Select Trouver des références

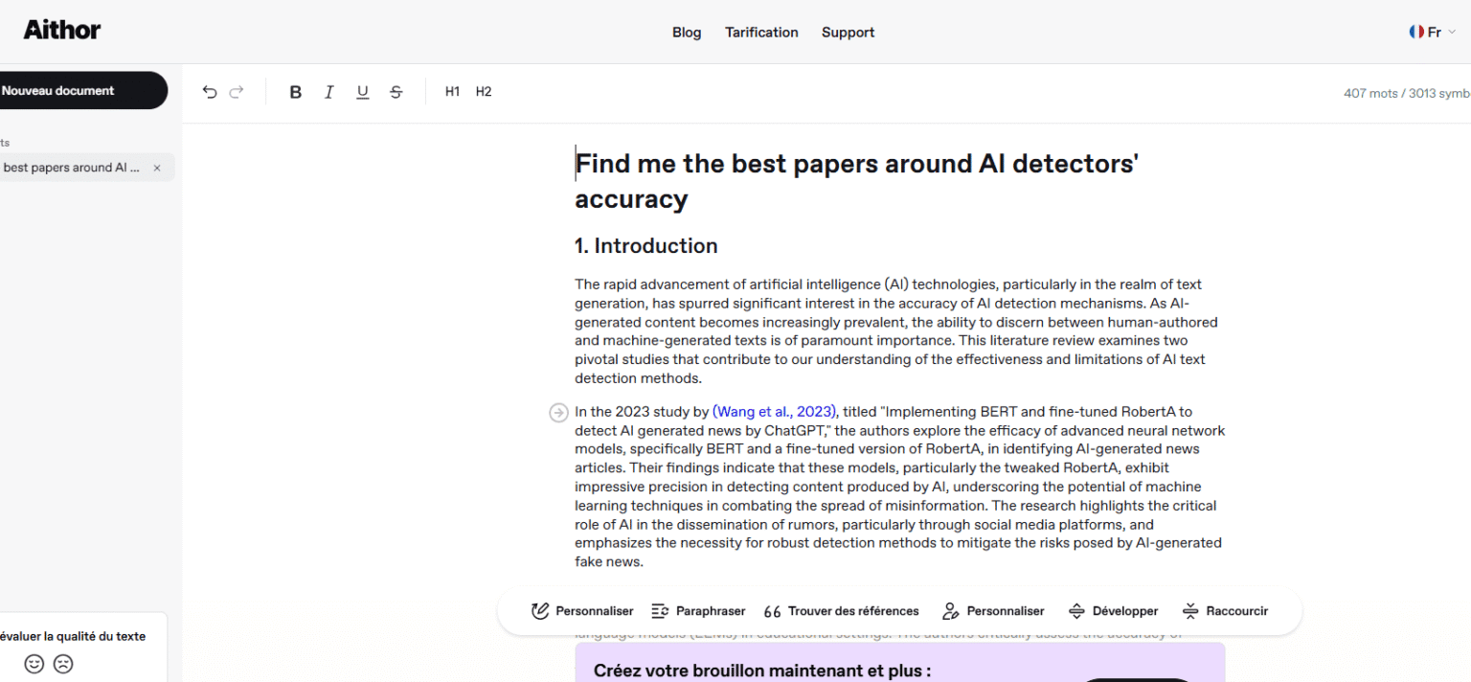click(841, 610)
